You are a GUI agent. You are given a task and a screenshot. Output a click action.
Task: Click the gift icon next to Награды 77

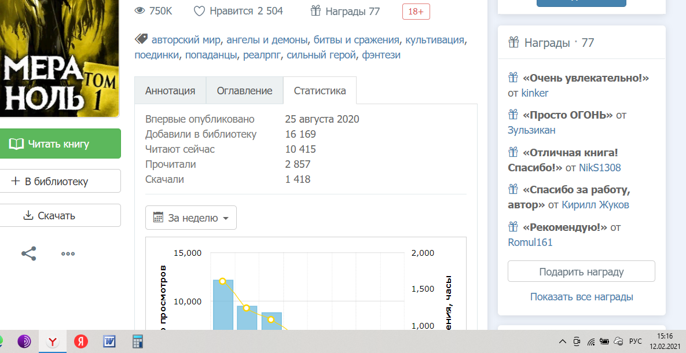[x=316, y=11]
